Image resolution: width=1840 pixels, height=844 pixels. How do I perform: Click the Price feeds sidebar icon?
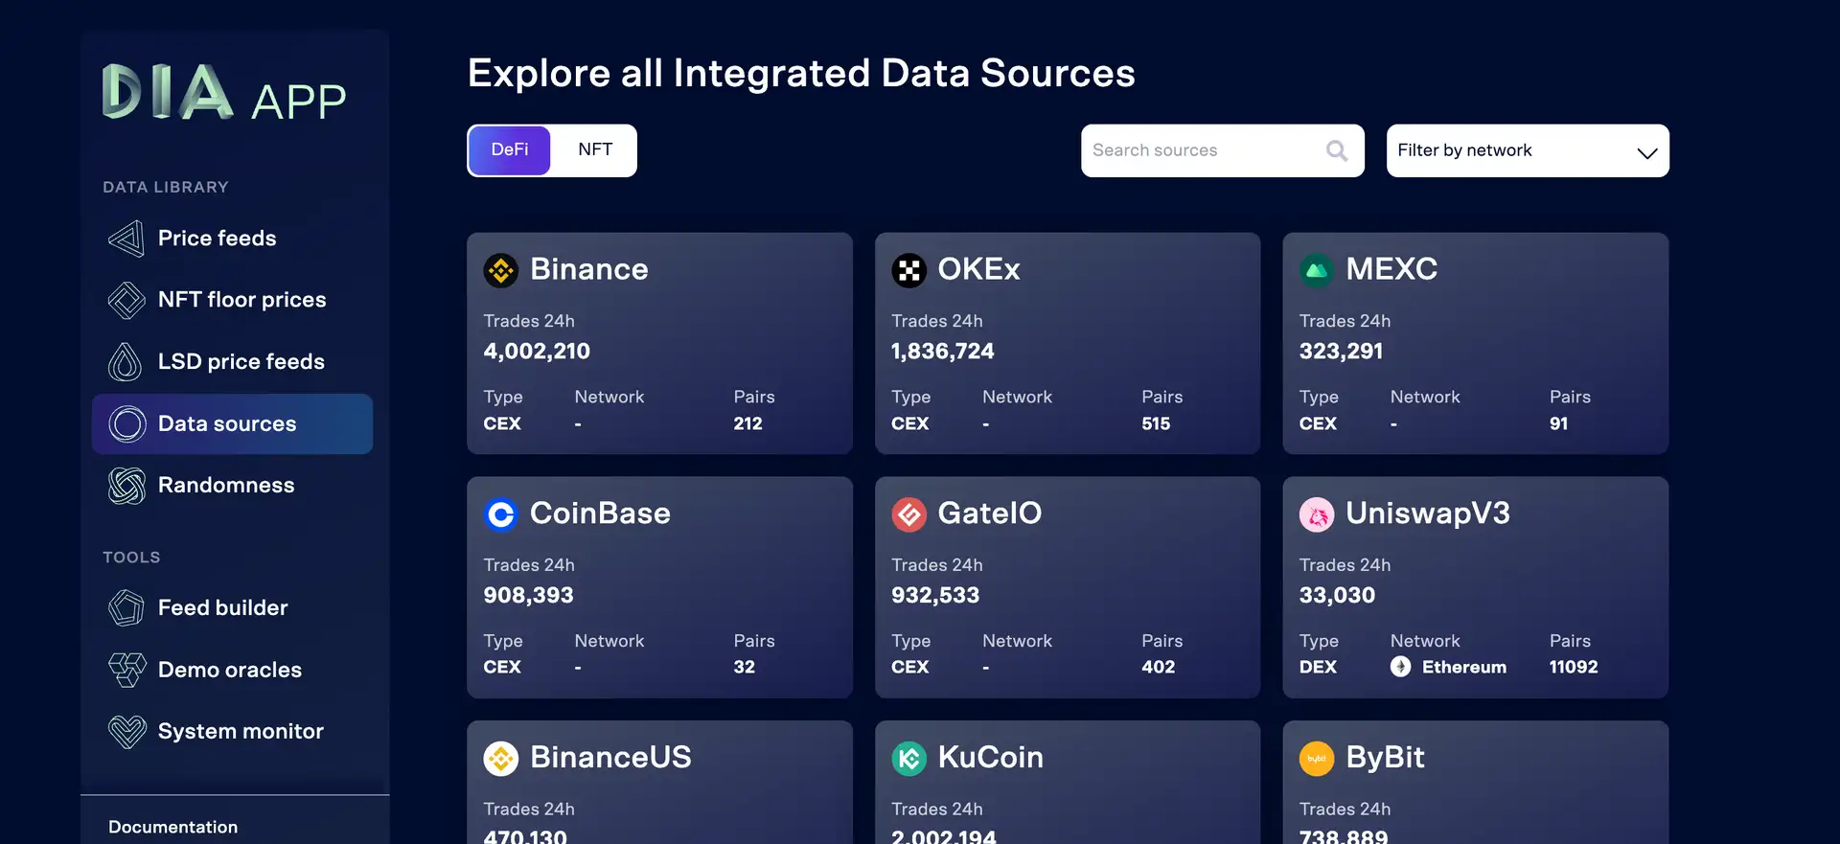click(x=126, y=239)
